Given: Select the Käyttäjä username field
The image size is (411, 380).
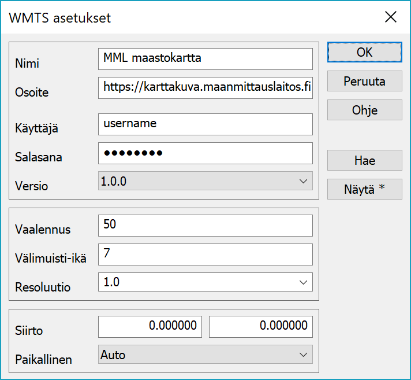Looking at the screenshot, I should pyautogui.click(x=205, y=124).
